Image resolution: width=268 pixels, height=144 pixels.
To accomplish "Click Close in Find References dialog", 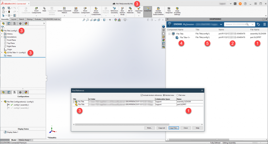I will (x=186, y=128).
